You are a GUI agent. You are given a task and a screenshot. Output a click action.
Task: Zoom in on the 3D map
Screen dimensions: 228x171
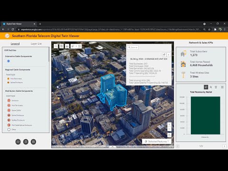[x=169, y=124]
